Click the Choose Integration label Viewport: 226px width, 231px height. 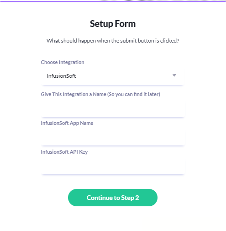point(63,62)
